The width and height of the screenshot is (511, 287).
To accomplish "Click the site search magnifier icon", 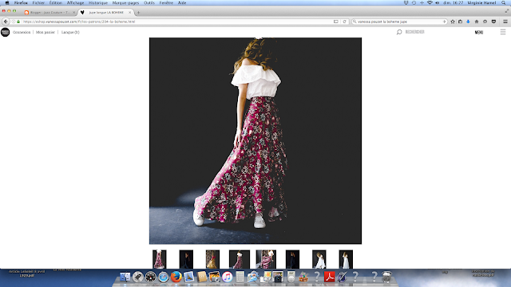I will pyautogui.click(x=399, y=32).
